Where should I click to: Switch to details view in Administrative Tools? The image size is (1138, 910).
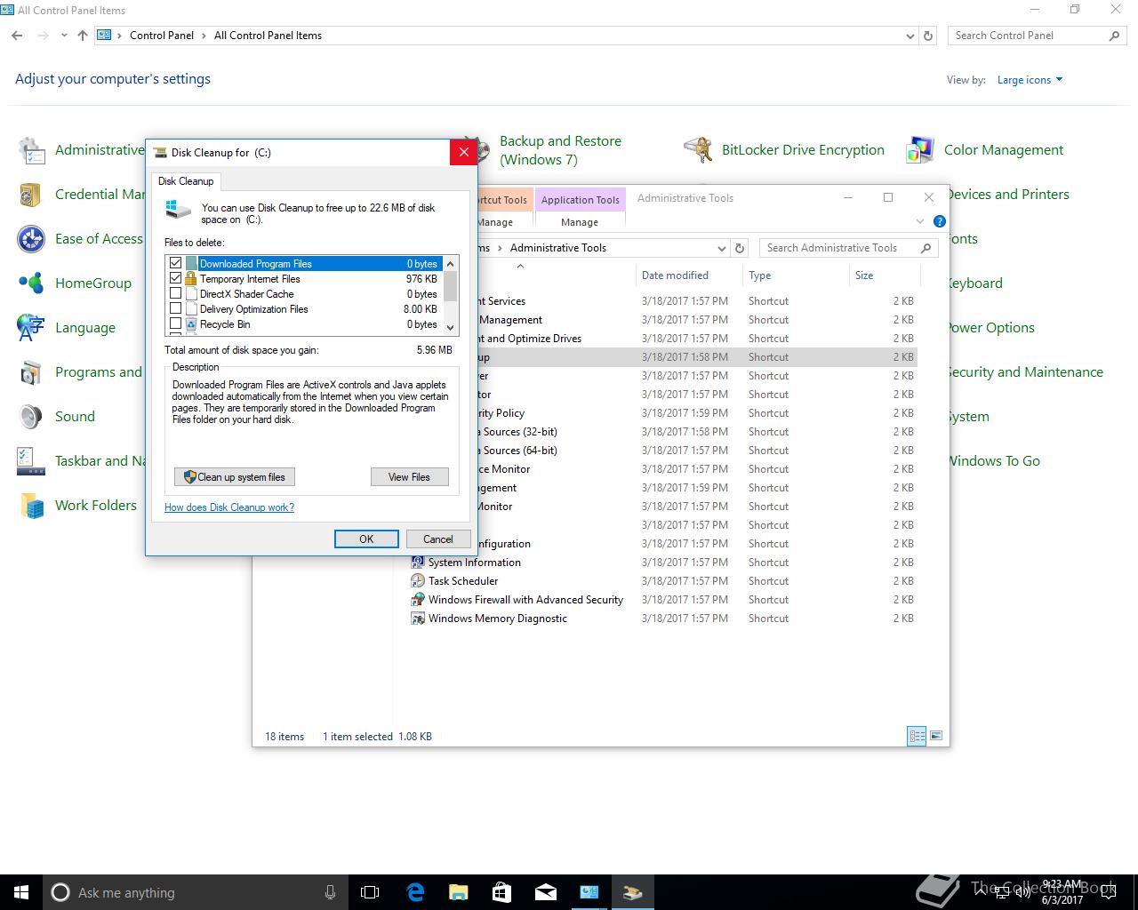(x=916, y=736)
